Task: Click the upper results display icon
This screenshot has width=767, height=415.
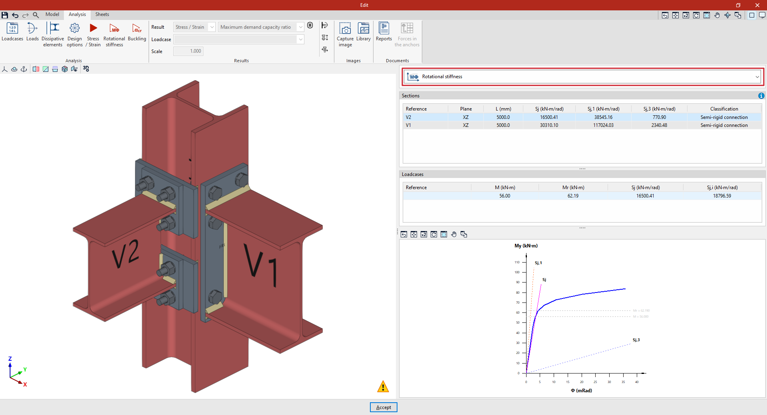Action: (325, 26)
